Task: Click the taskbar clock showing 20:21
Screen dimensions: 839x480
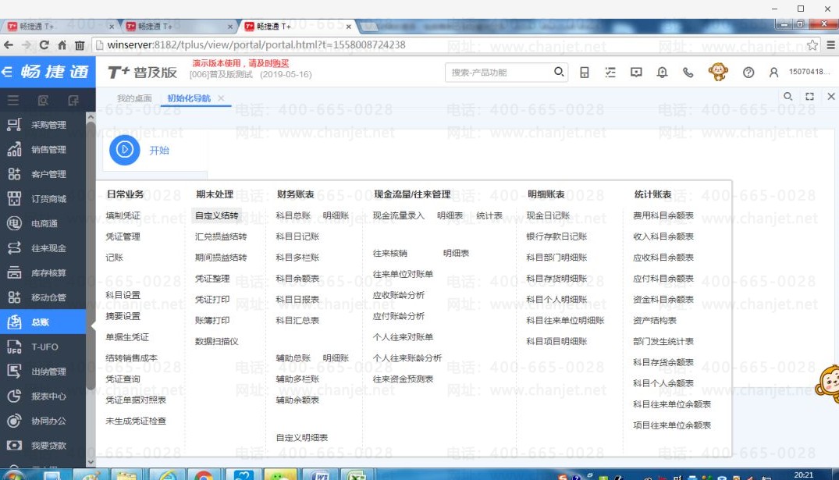Action: (x=803, y=475)
